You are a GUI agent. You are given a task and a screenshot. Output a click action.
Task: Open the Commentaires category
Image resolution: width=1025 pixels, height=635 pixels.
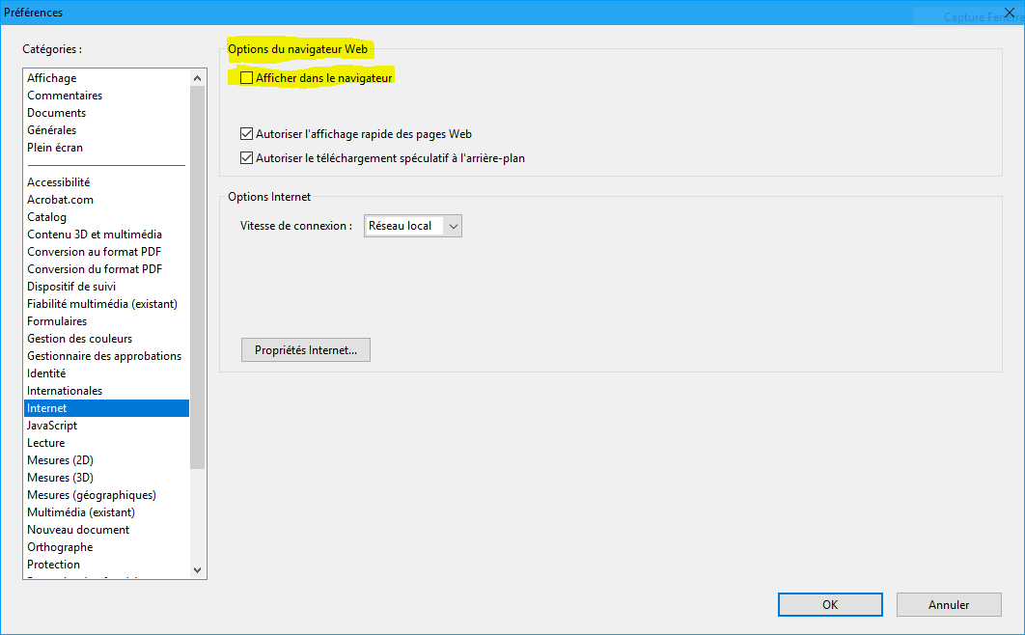click(x=65, y=96)
